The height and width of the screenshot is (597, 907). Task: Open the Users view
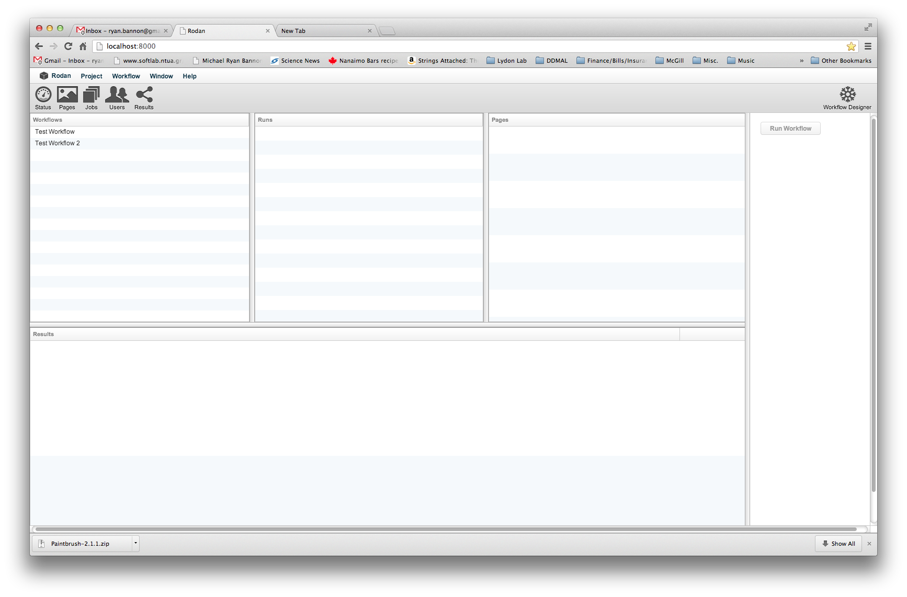pyautogui.click(x=117, y=98)
